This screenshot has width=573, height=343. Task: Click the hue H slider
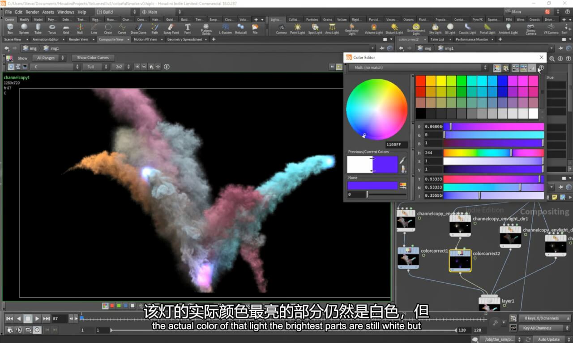click(x=493, y=152)
